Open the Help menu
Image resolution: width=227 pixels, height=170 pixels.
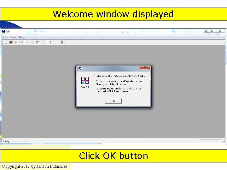22,37
